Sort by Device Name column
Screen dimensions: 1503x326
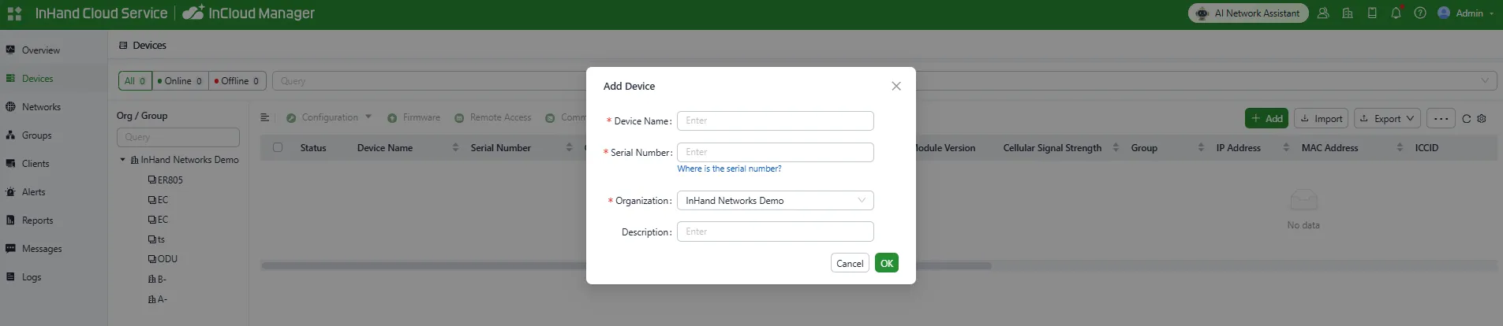click(455, 147)
